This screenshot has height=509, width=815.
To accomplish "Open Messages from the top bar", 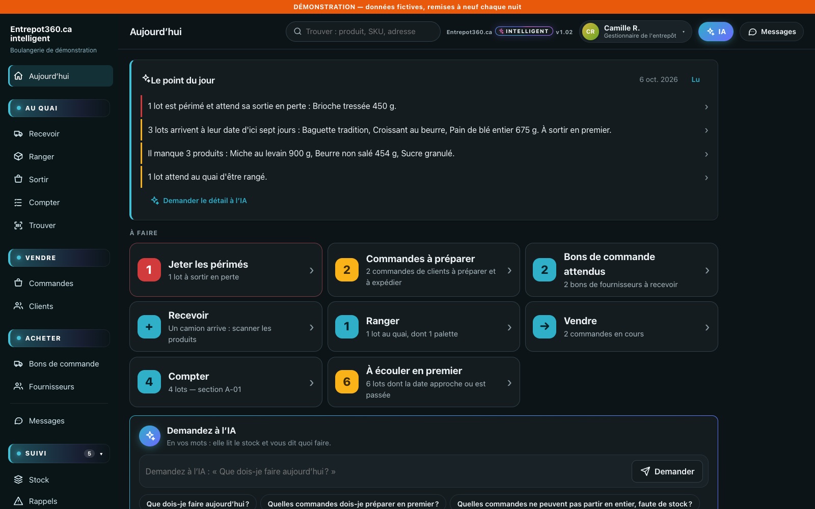I will tap(772, 32).
